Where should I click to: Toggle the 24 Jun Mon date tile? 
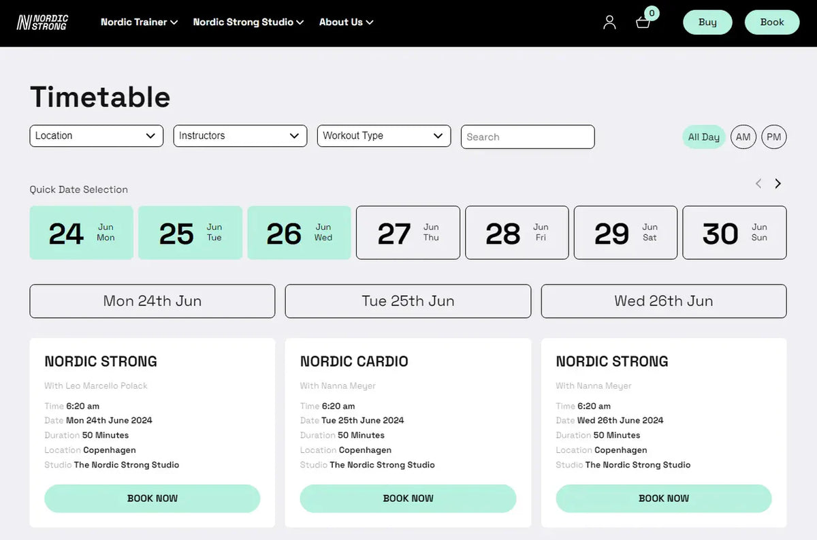[81, 233]
